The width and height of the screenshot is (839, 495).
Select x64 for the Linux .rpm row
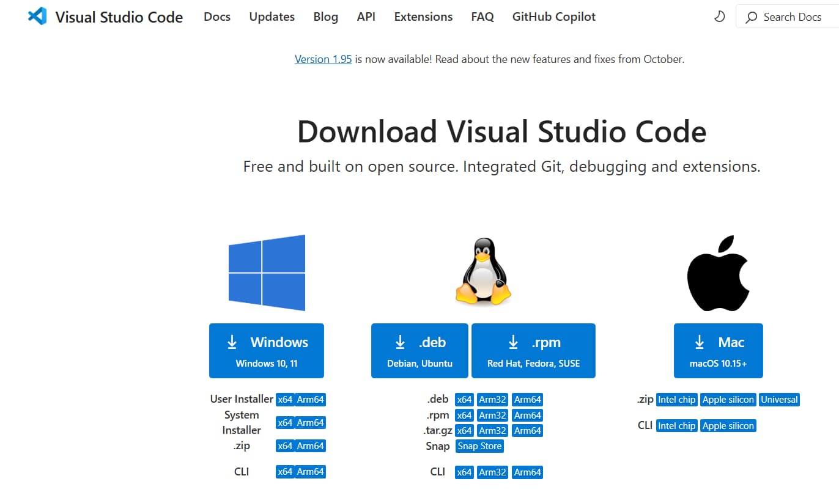(465, 416)
